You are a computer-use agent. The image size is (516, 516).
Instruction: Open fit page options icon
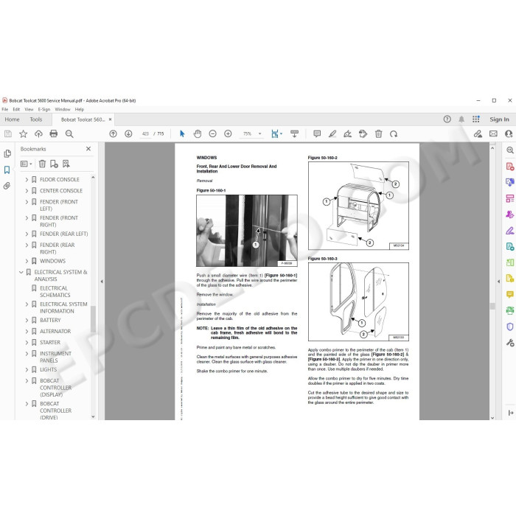[276, 133]
